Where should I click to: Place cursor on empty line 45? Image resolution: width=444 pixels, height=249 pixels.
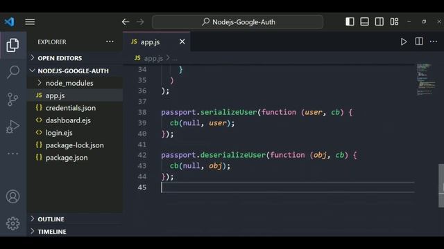(x=287, y=187)
